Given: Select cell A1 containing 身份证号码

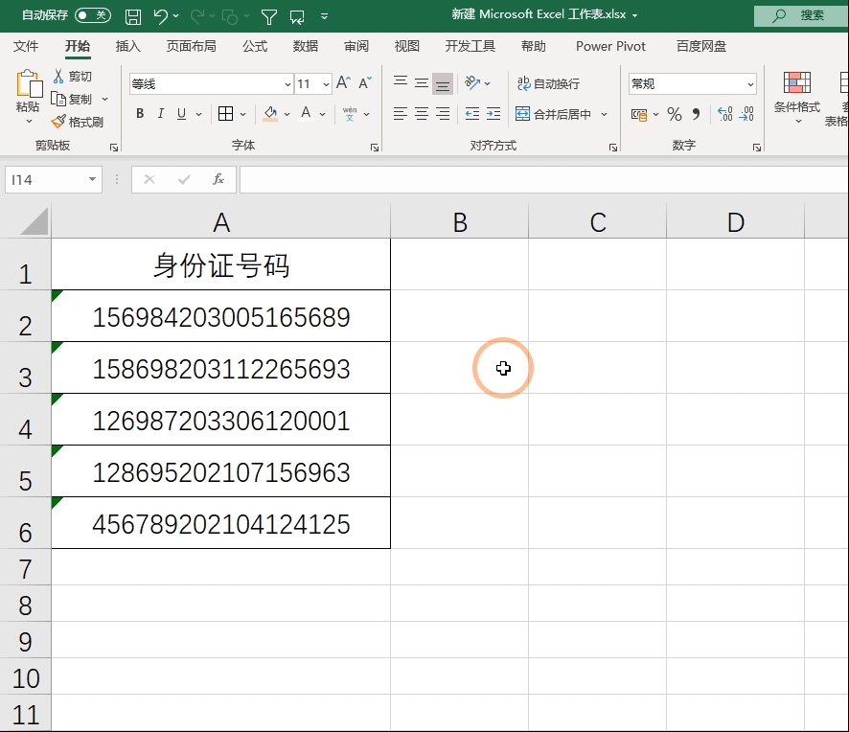Looking at the screenshot, I should pos(221,265).
